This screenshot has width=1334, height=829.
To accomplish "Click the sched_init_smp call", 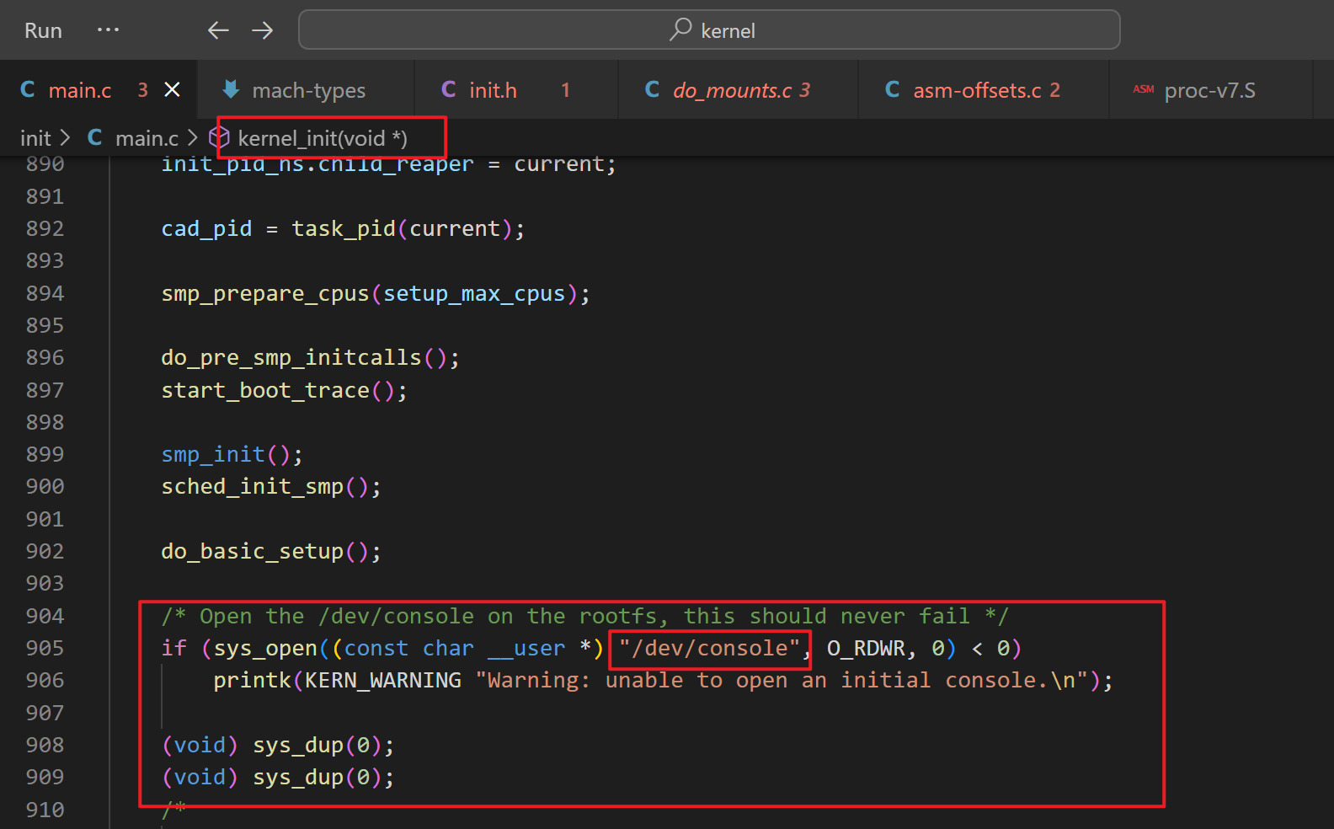I will 252,487.
